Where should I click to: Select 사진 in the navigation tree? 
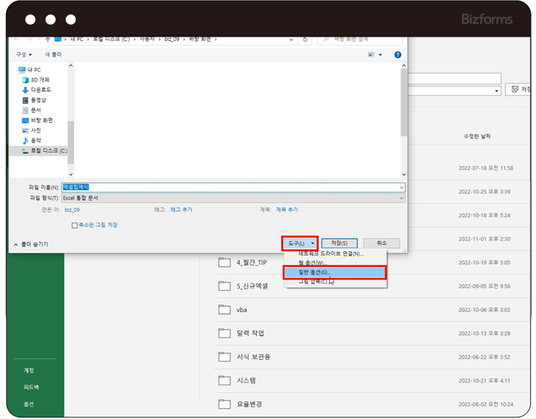click(31, 130)
